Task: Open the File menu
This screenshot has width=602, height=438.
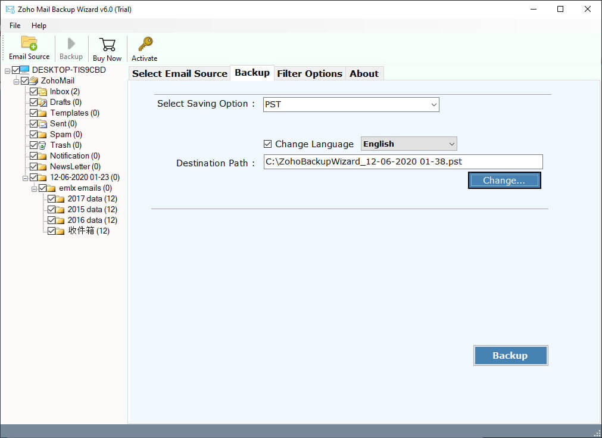Action: coord(15,26)
